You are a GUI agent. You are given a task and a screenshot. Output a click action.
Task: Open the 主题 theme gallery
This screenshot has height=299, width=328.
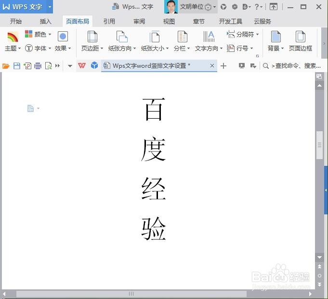pyautogui.click(x=13, y=41)
